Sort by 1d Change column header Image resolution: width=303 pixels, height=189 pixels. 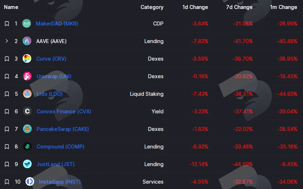(x=195, y=7)
